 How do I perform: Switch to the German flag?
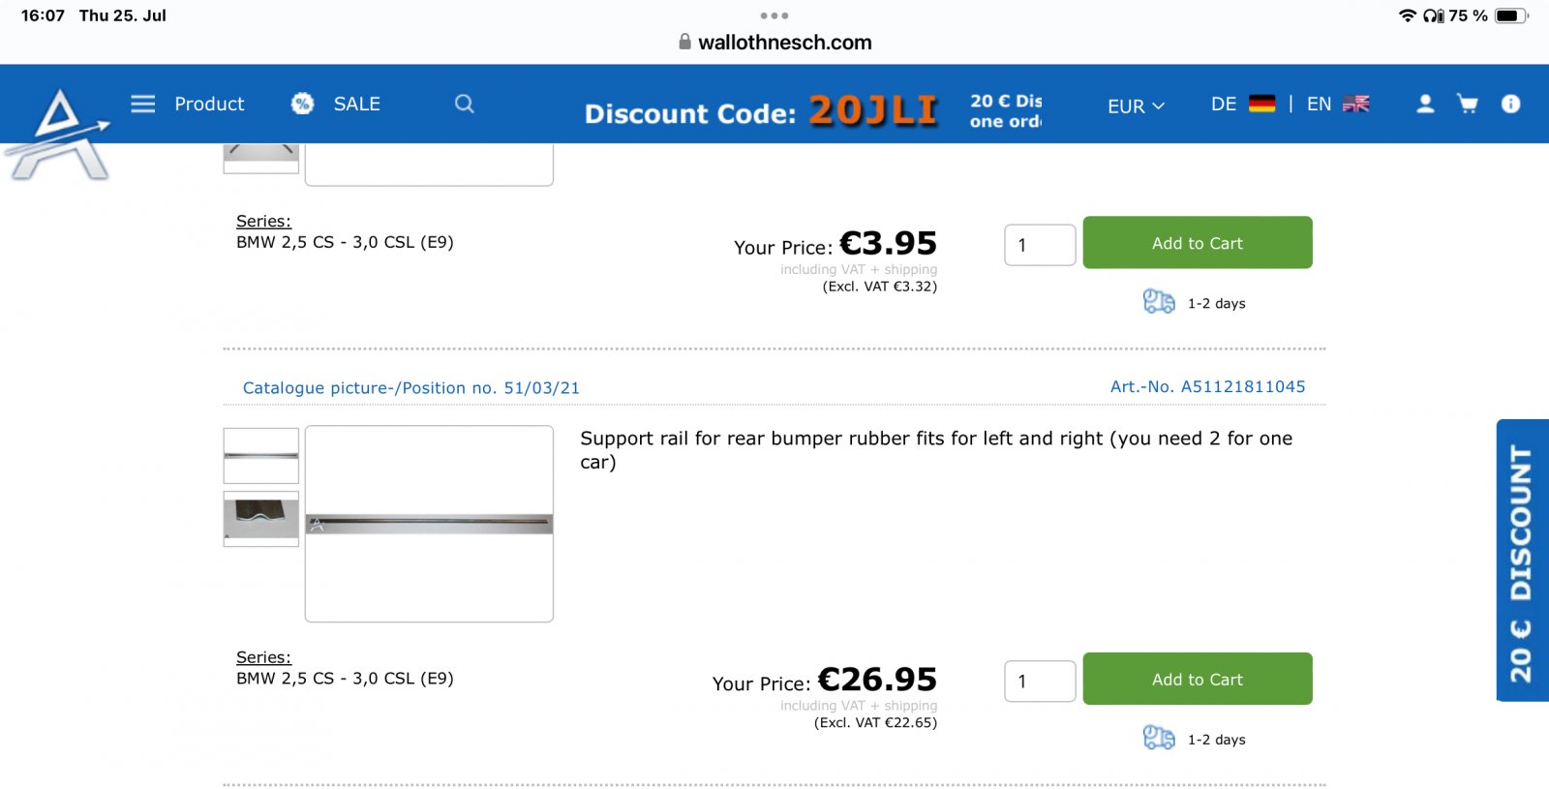(1261, 104)
